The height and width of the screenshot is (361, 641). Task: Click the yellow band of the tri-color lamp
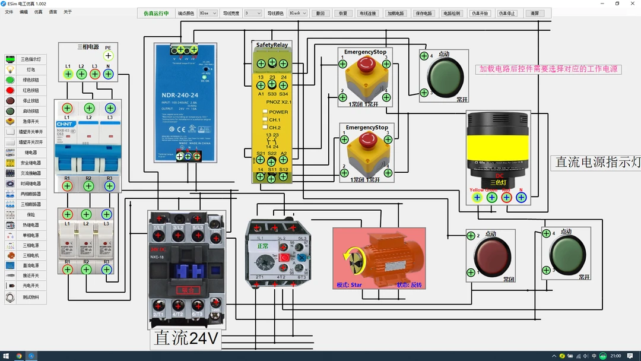(x=497, y=151)
